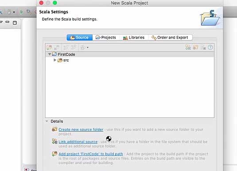This screenshot has width=237, height=171.
Task: Click the fourth greyed icon in source toolbar
Action: click(x=74, y=48)
